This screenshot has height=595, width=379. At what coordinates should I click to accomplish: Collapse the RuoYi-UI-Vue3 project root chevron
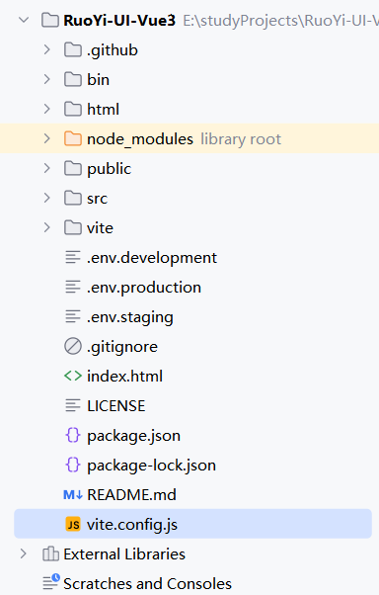(x=24, y=20)
